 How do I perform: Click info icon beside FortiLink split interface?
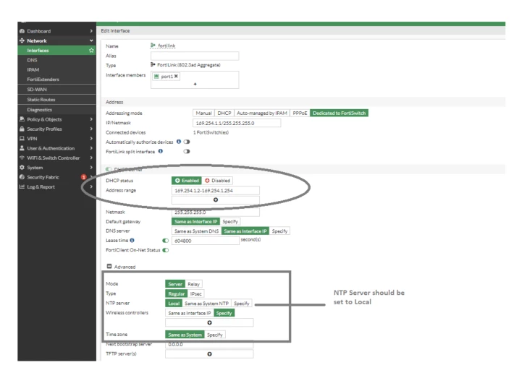coord(161,151)
